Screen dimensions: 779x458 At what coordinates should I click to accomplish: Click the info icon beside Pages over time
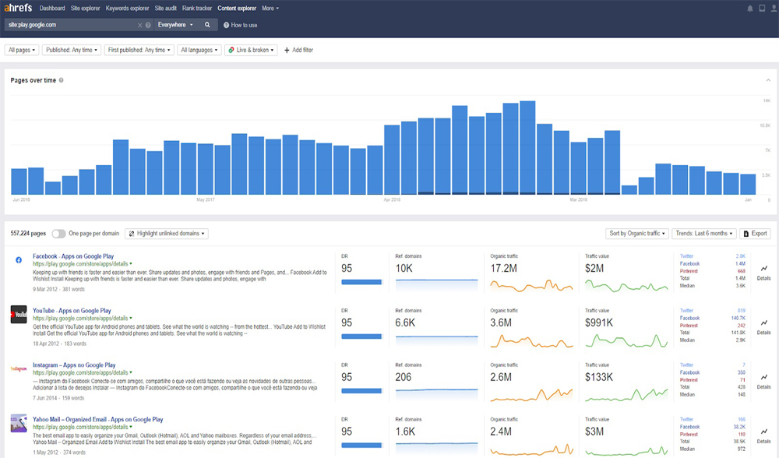click(x=61, y=80)
